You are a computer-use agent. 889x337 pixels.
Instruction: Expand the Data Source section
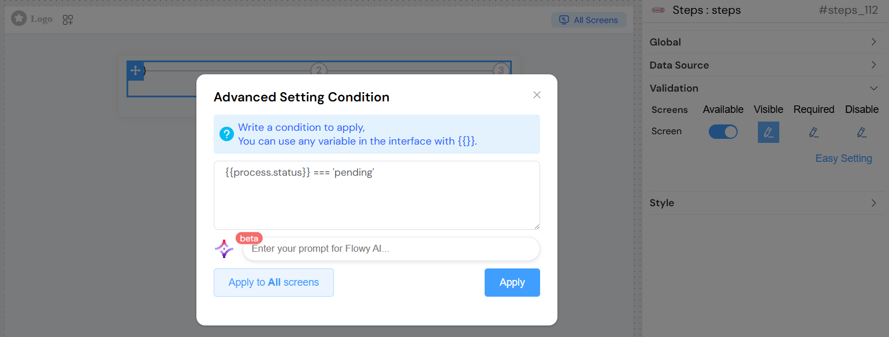(767, 65)
